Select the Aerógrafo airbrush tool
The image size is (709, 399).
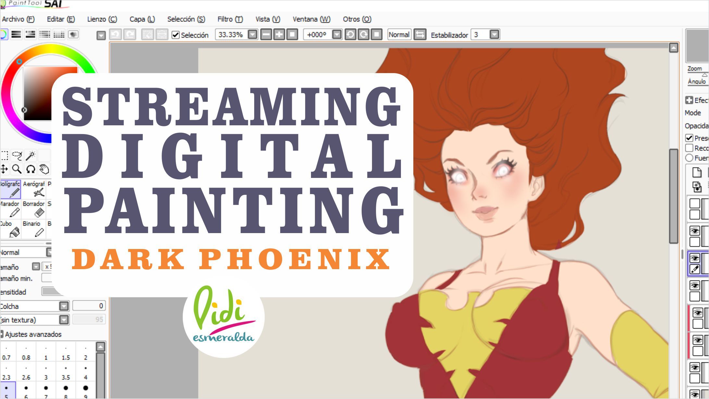[x=34, y=189]
